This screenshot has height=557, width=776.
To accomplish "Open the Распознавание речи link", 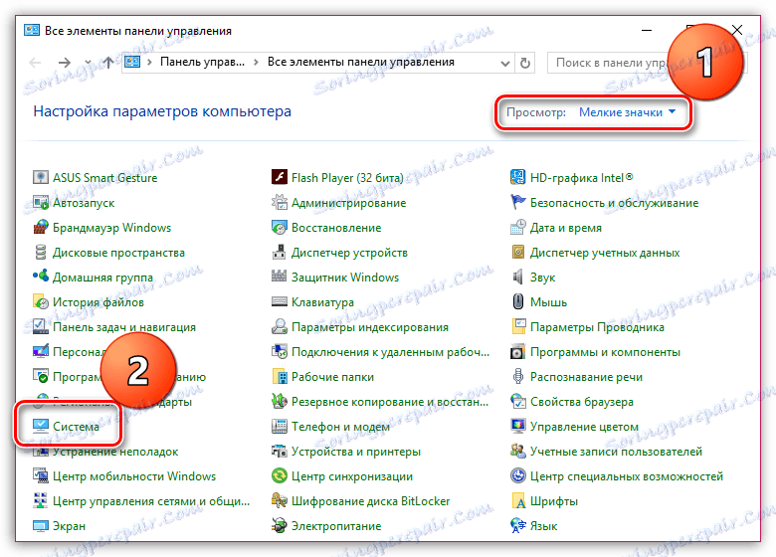I will click(586, 376).
